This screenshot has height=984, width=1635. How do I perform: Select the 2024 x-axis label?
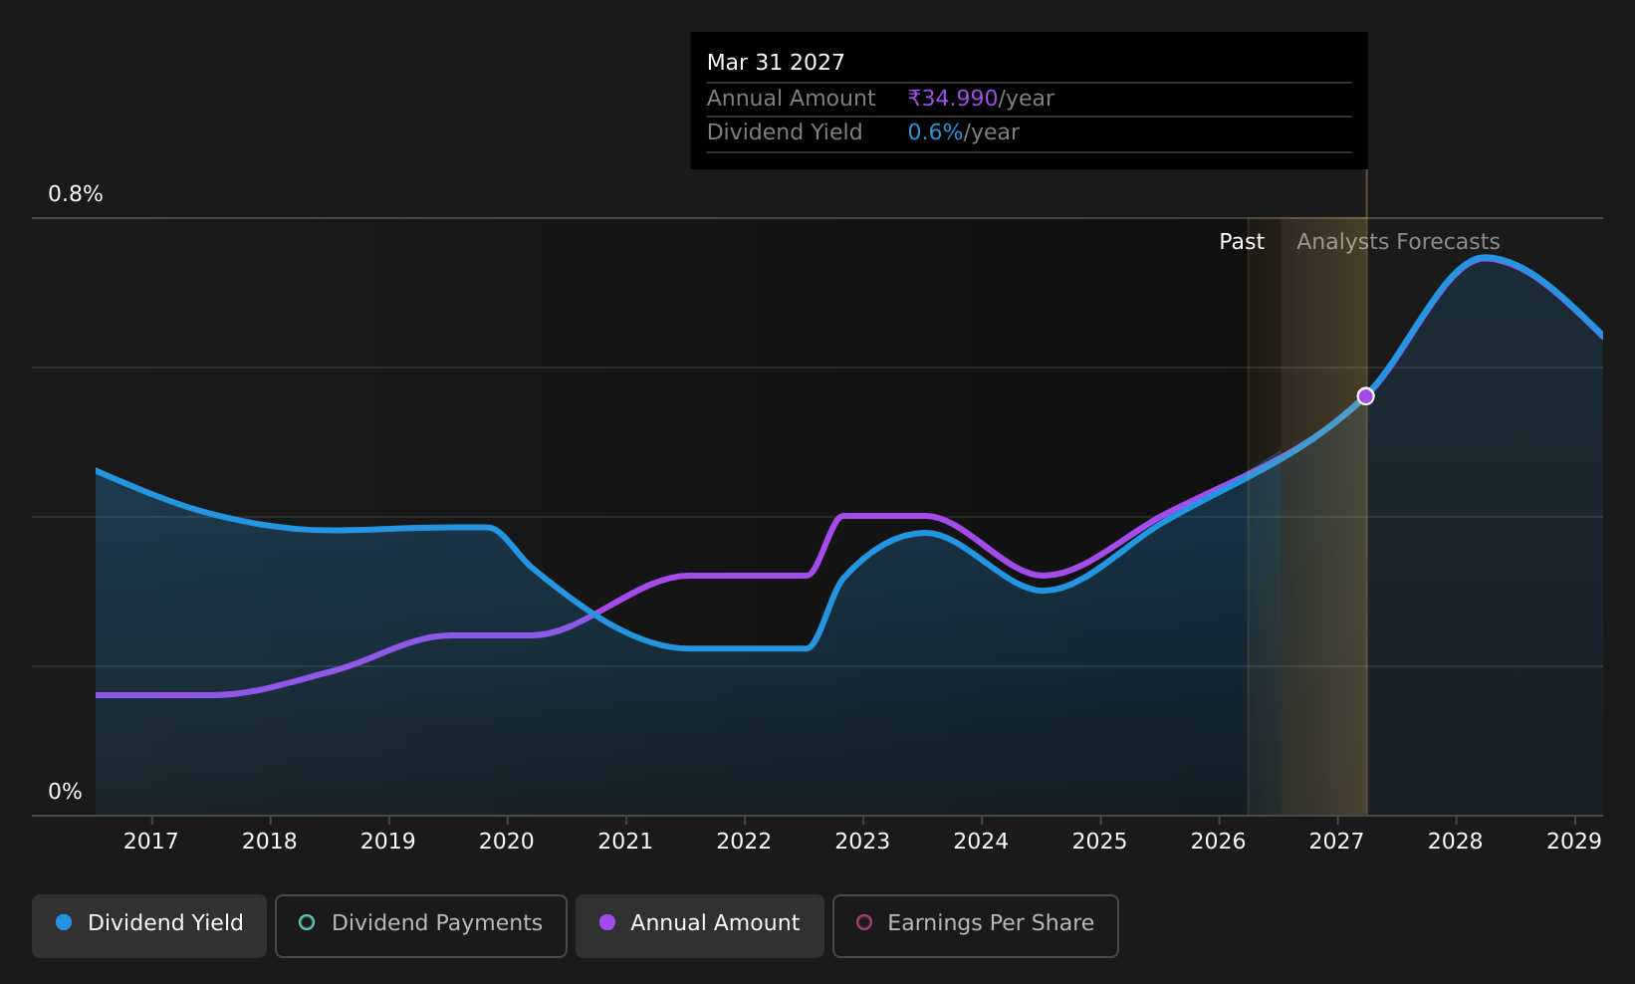coord(981,842)
